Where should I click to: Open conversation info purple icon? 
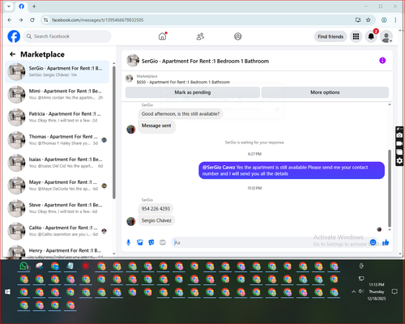382,61
